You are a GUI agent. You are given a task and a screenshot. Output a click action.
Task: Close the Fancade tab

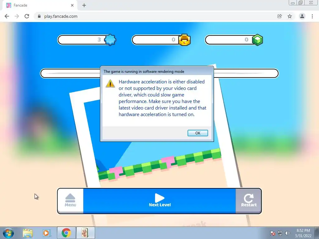click(x=72, y=5)
